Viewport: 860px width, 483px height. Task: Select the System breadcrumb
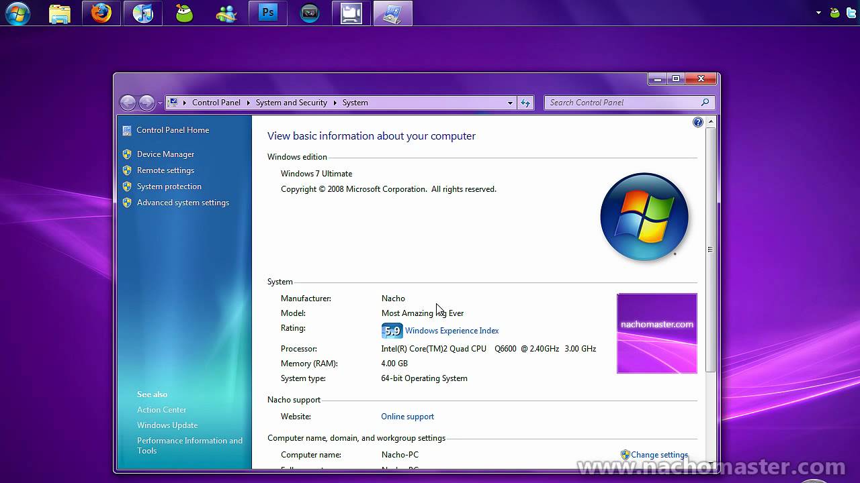click(355, 103)
